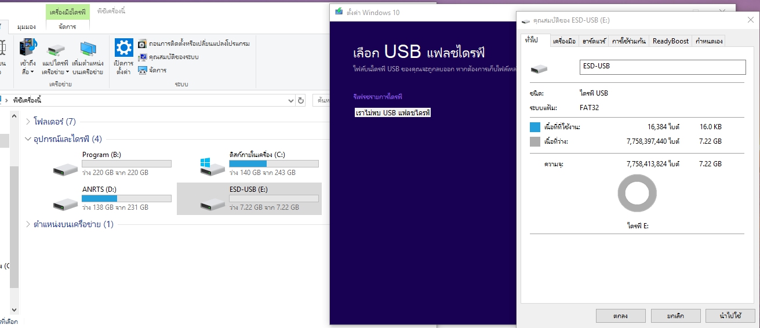The image size is (760, 328).
Task: Open the View (มุมมอง) ribbon tab
Action: click(27, 27)
